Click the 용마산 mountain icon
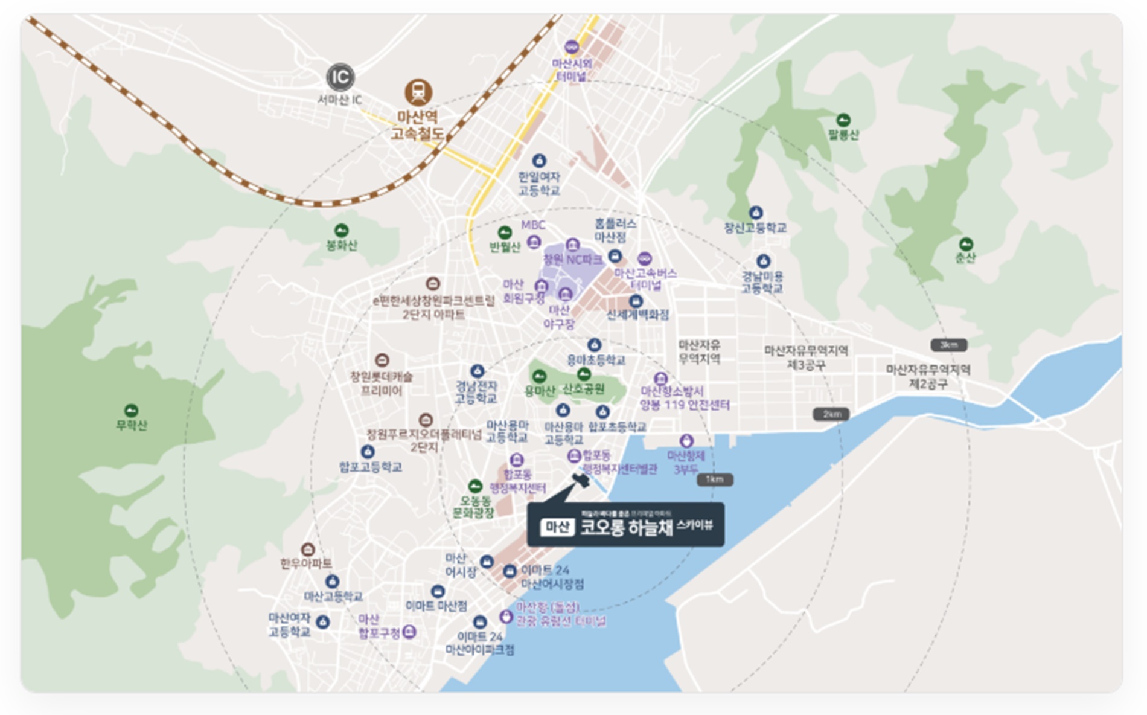The image size is (1147, 715). [539, 376]
